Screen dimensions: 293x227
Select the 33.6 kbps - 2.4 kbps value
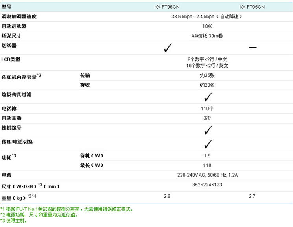click(x=193, y=17)
